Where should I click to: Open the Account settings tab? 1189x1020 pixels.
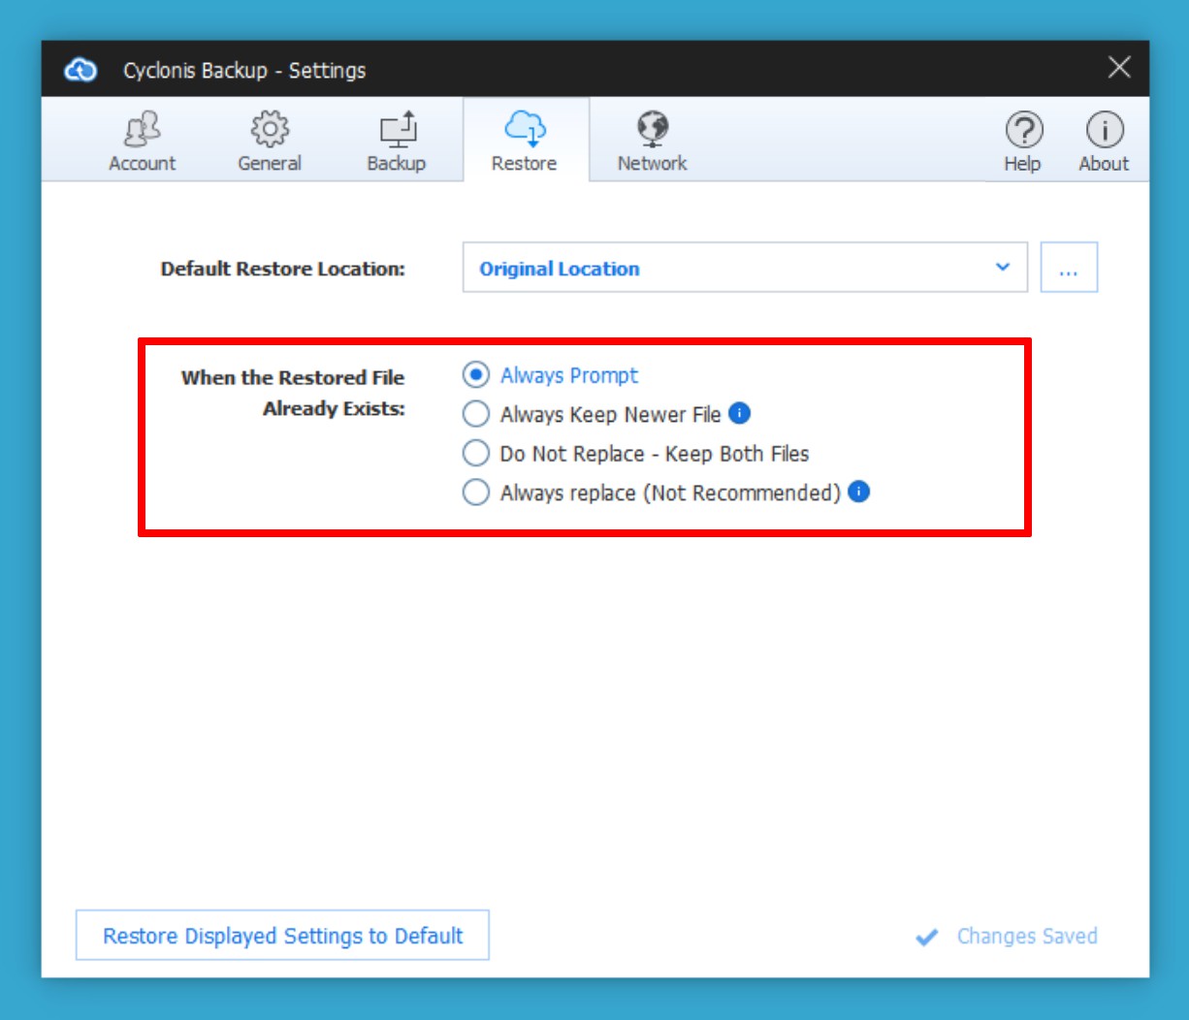(142, 142)
